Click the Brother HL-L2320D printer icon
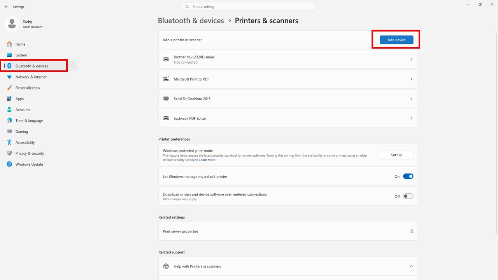Image resolution: width=498 pixels, height=280 pixels. [x=166, y=59]
